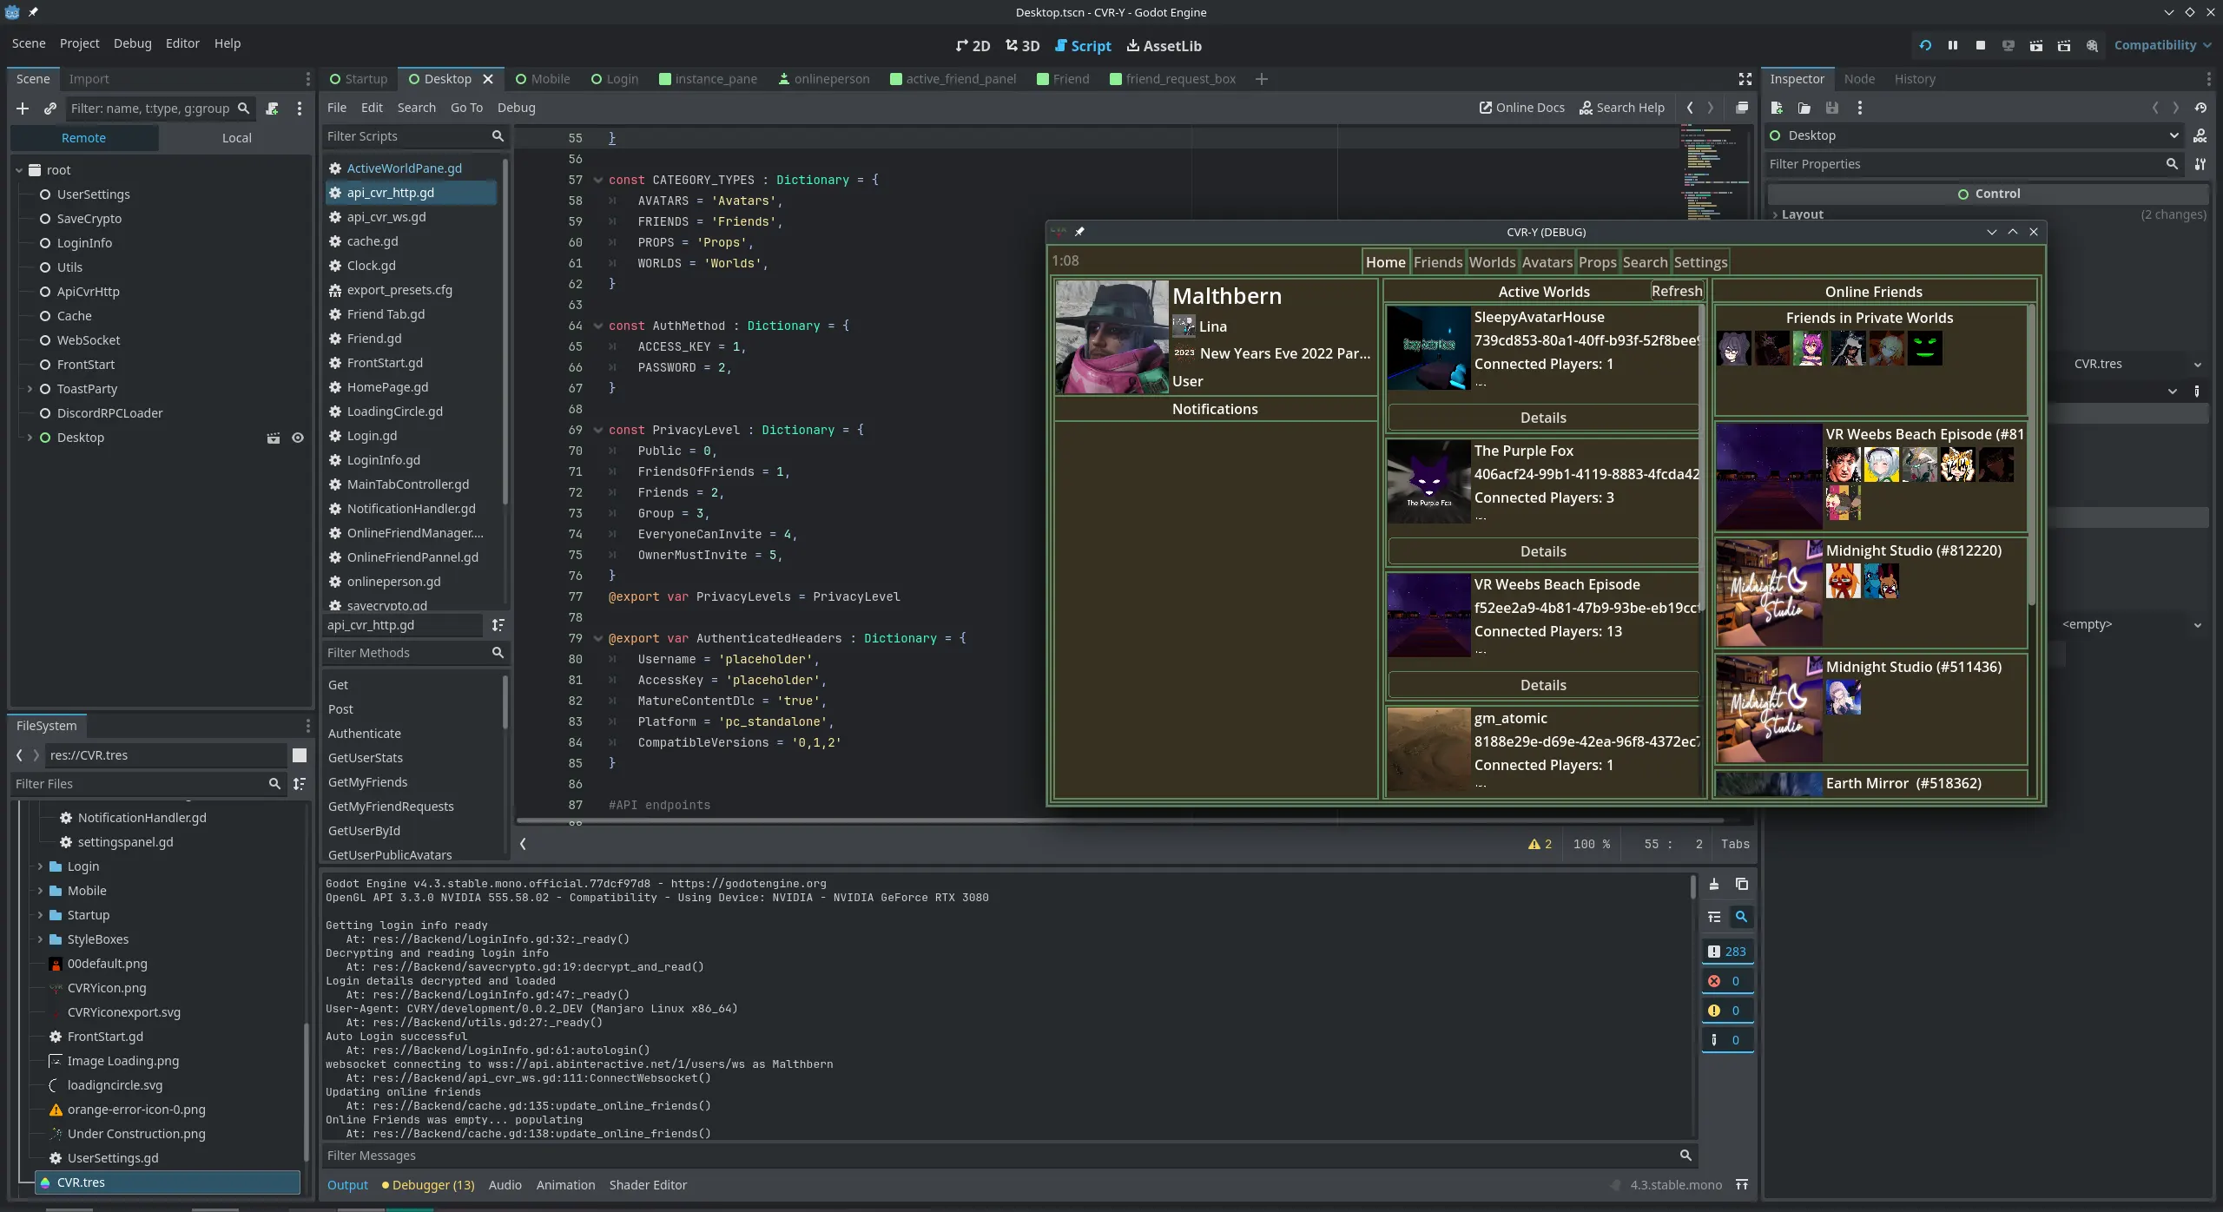Expand the Login folder in FileSystem

coord(40,866)
